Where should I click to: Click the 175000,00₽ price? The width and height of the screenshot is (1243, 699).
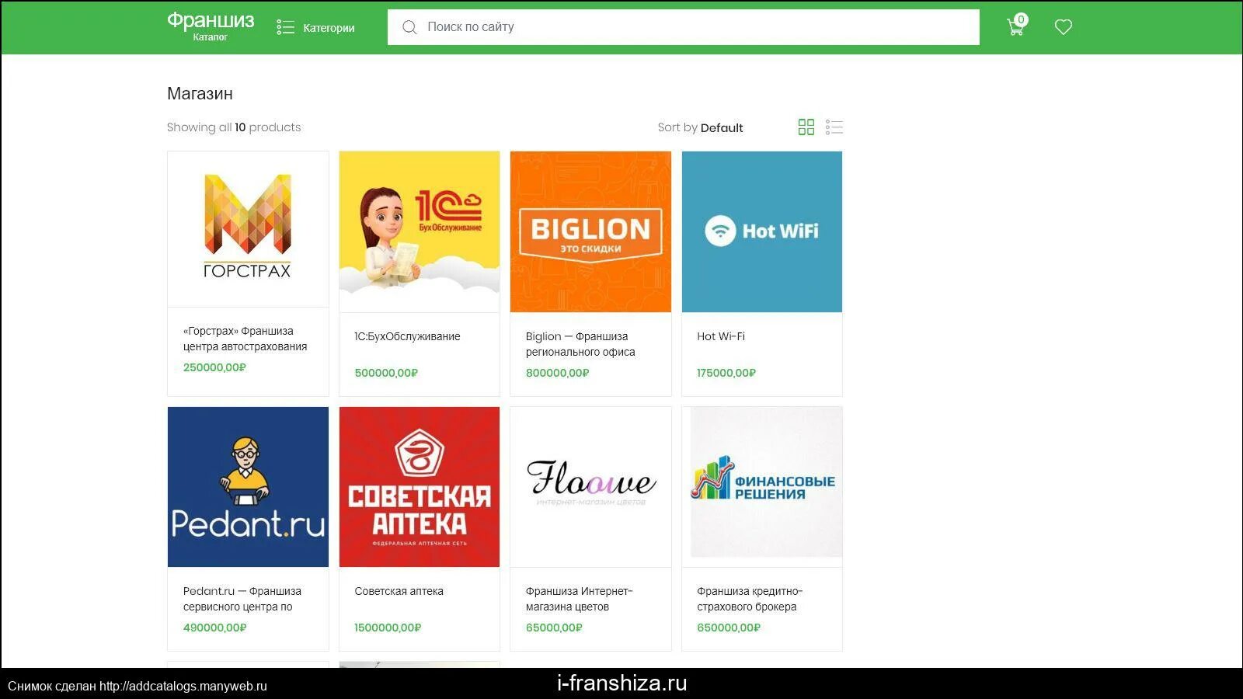click(726, 373)
